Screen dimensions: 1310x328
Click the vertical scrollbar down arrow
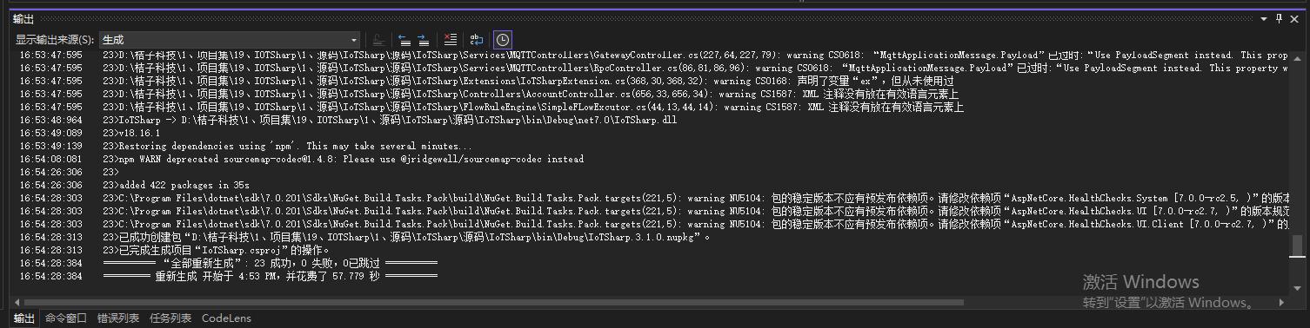[1296, 289]
